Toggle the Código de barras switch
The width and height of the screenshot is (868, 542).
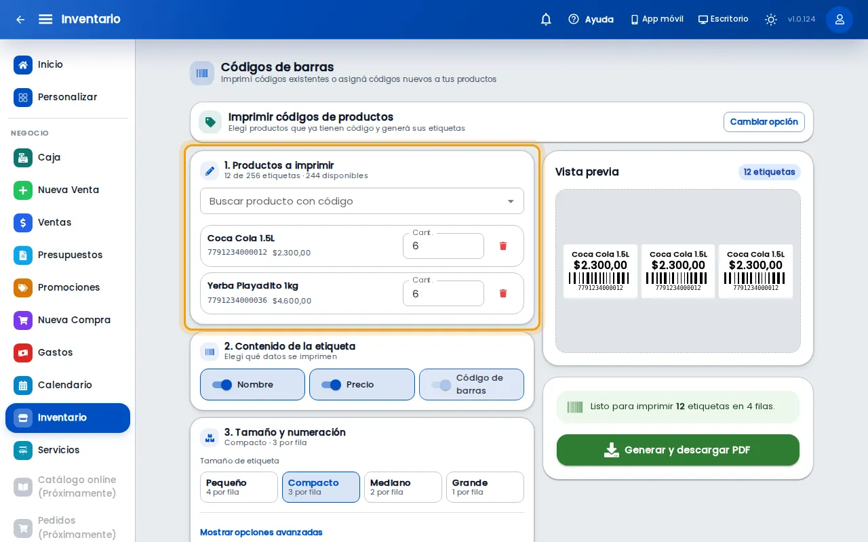[441, 385]
